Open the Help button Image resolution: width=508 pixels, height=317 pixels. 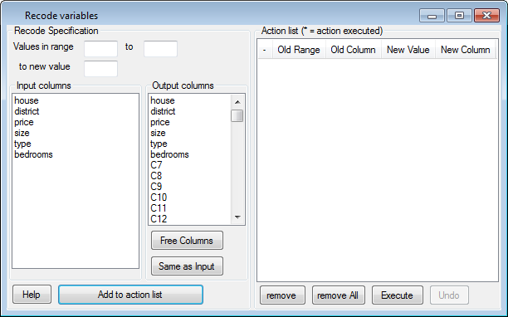[x=32, y=295]
